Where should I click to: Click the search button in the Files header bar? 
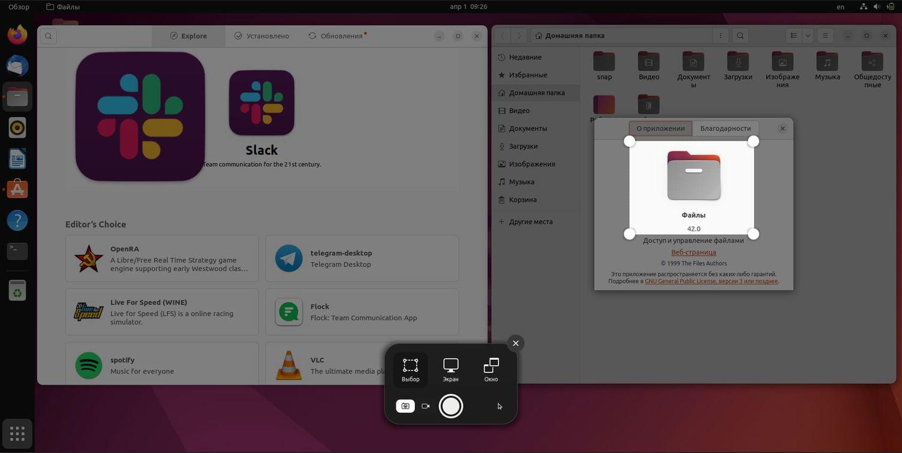740,36
